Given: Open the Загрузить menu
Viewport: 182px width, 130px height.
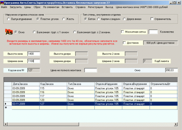Looking at the screenshot, I should coord(16,7).
